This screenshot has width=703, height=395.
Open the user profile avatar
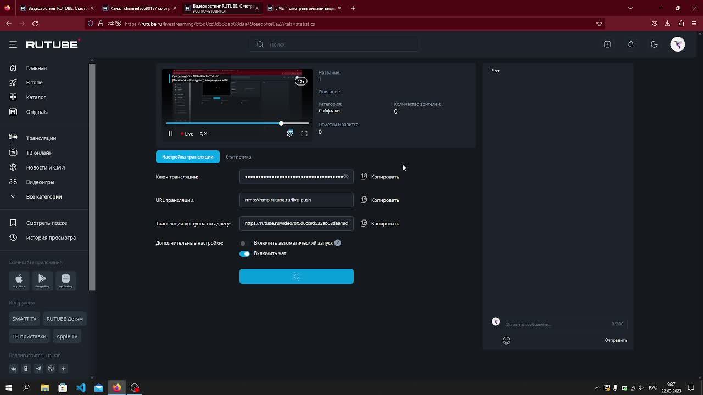click(x=678, y=44)
